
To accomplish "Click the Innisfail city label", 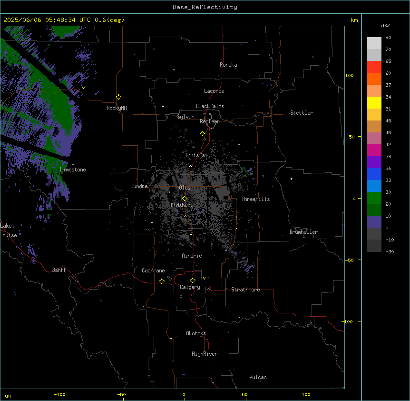I will click(x=197, y=155).
